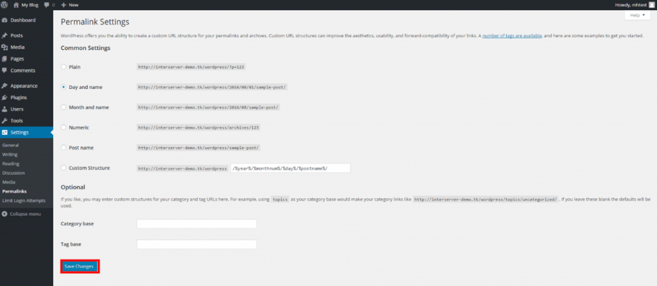
Task: Open General settings submenu
Action: click(10, 145)
